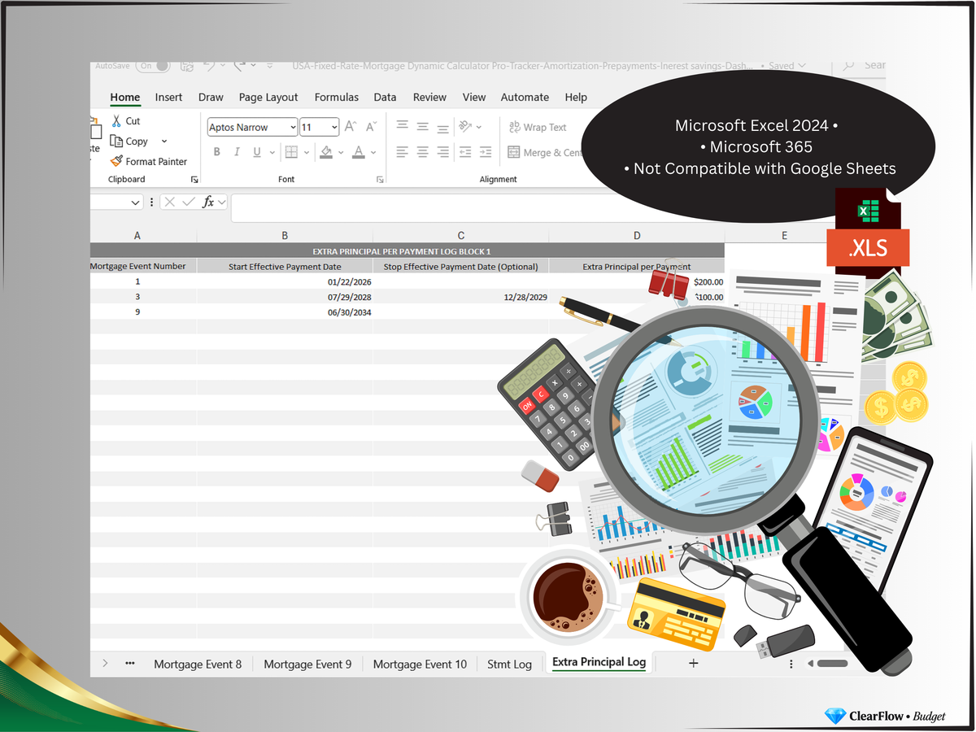Screen dimensions: 976x732
Task: Select cell with date 12/28/2029
Action: pos(461,297)
